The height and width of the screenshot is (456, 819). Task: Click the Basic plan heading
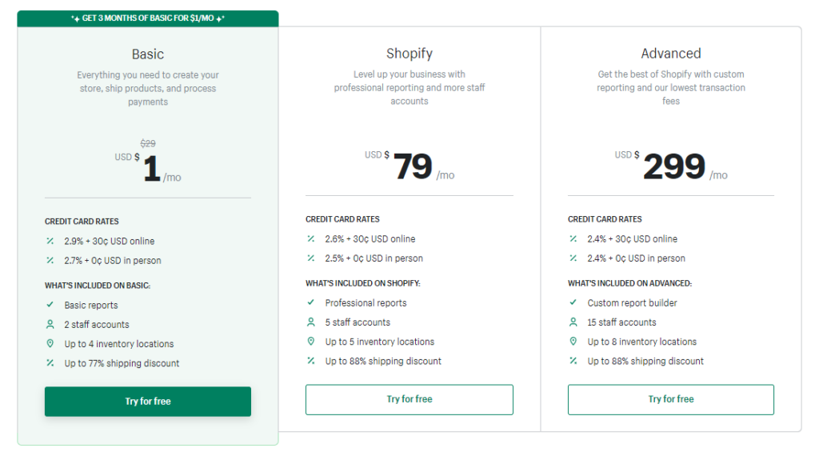click(x=148, y=54)
